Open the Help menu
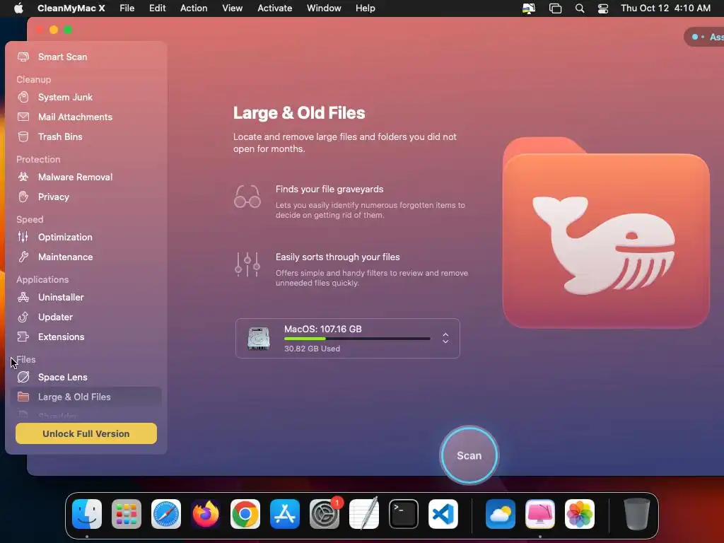Viewport: 724px width, 543px height. (366, 8)
